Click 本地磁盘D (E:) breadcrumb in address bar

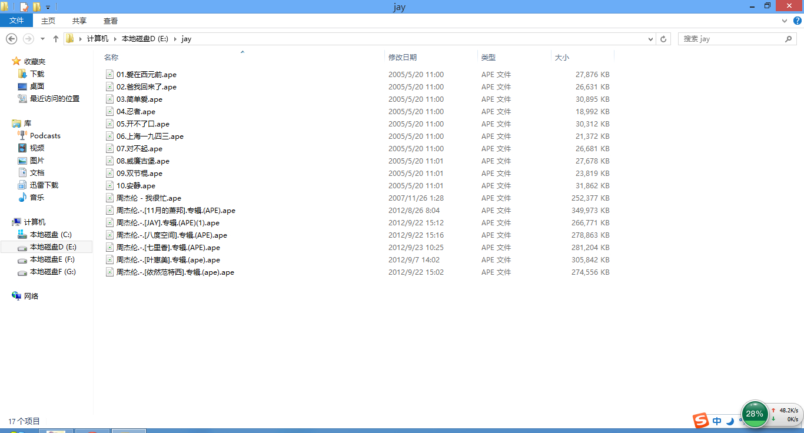145,39
